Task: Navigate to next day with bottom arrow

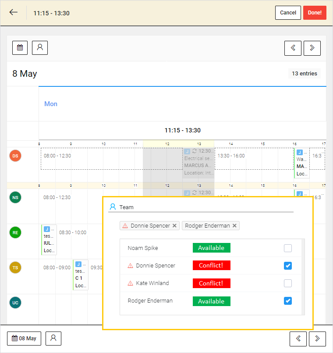Action: click(x=317, y=339)
